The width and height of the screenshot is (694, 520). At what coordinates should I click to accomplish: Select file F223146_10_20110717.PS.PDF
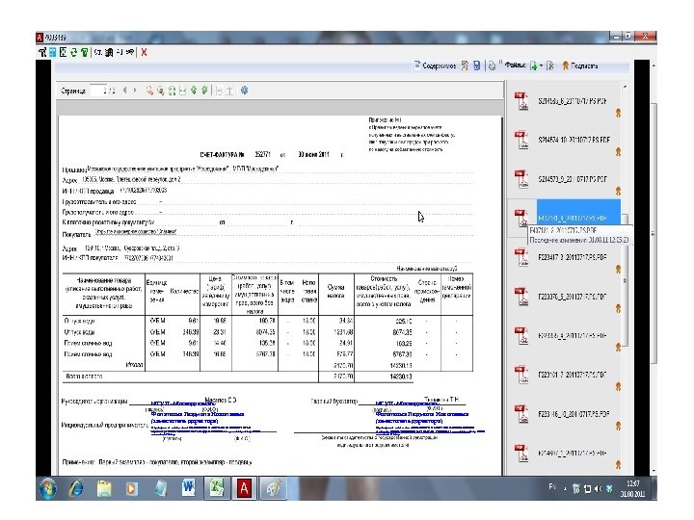pos(574,414)
